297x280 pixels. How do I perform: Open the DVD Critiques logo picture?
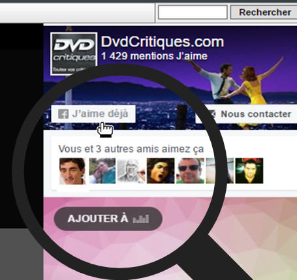74,54
